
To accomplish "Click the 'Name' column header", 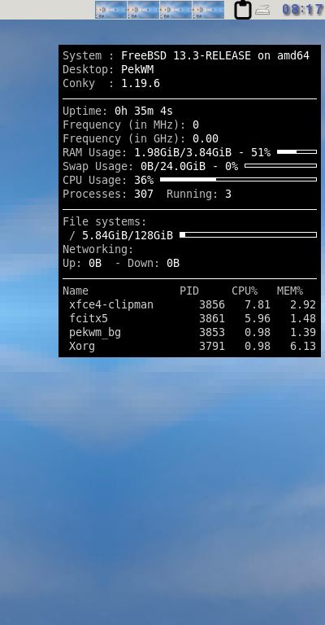I will [76, 291].
